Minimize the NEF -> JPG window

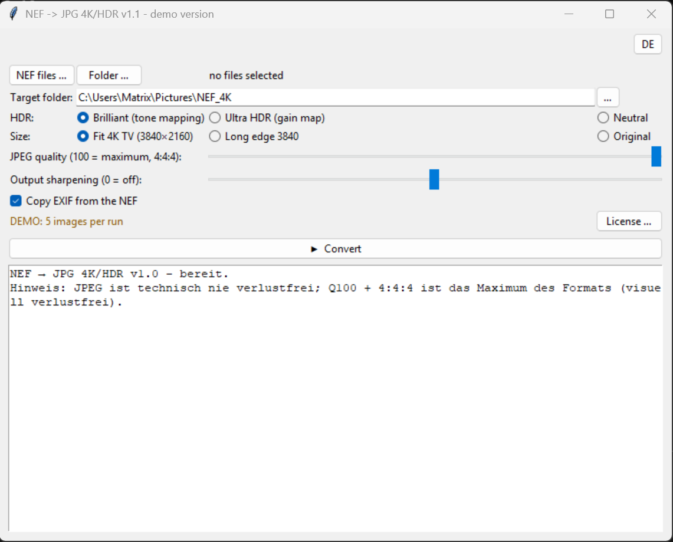tap(569, 14)
